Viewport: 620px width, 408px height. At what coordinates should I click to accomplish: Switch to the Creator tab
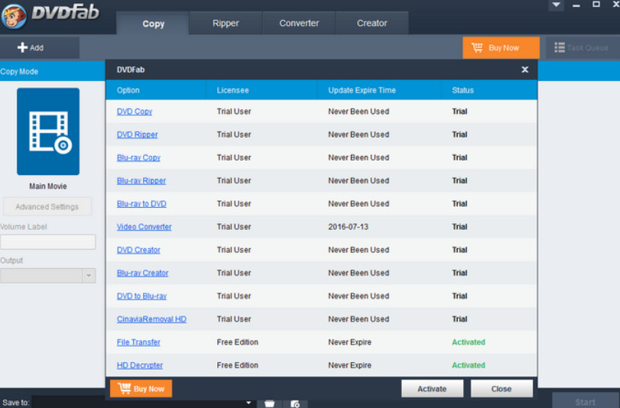coord(372,24)
